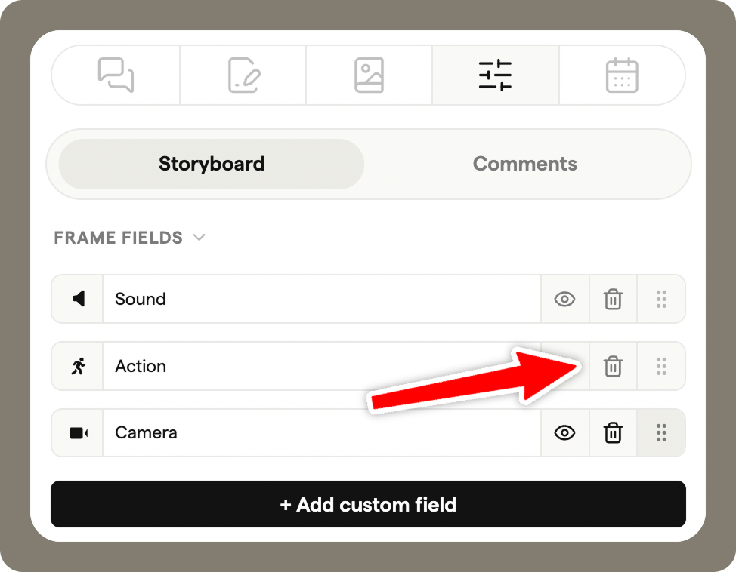Select the Storyboard tab

click(x=211, y=164)
